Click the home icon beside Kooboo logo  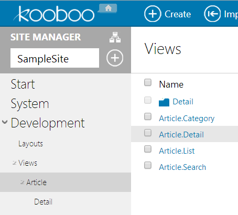109,8
